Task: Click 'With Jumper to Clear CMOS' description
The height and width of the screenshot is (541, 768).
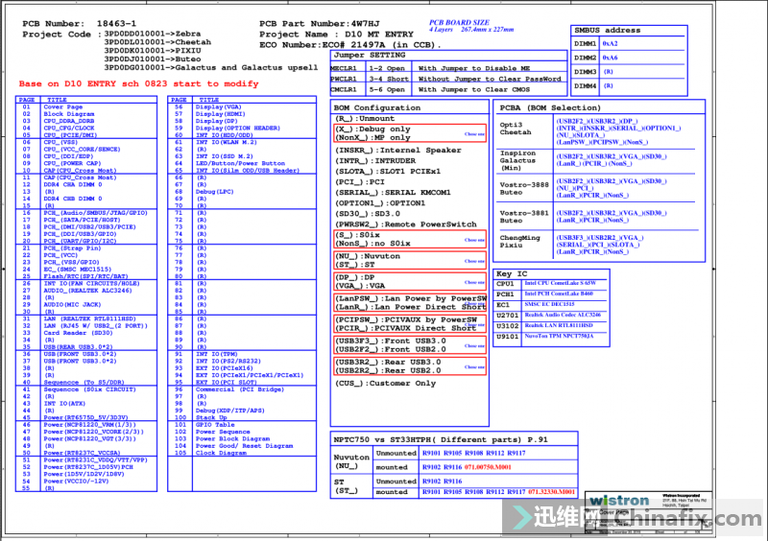Action: point(473,89)
